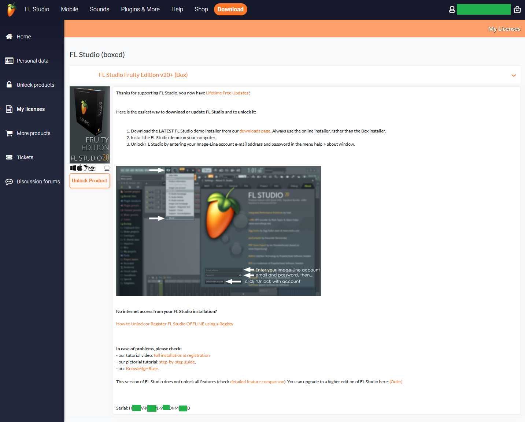The width and height of the screenshot is (525, 422).
Task: Click the Unlock Product button
Action: 90,181
